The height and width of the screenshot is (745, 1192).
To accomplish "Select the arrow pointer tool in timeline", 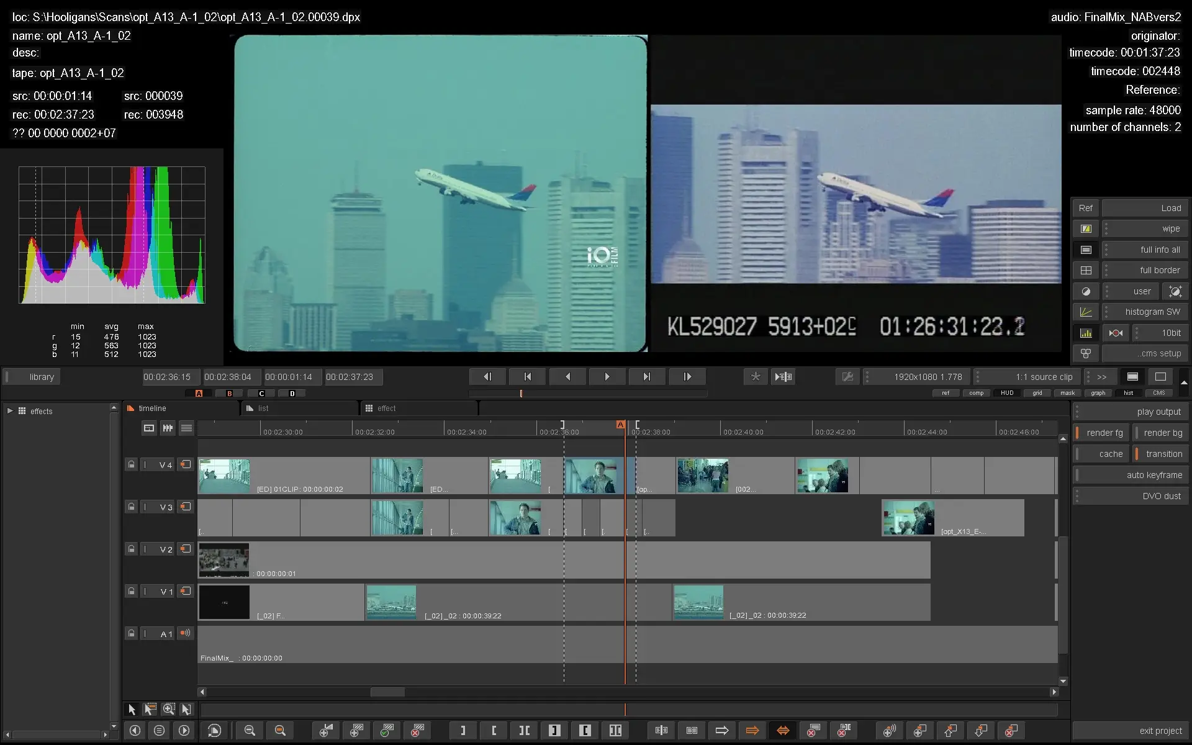I will click(x=132, y=709).
